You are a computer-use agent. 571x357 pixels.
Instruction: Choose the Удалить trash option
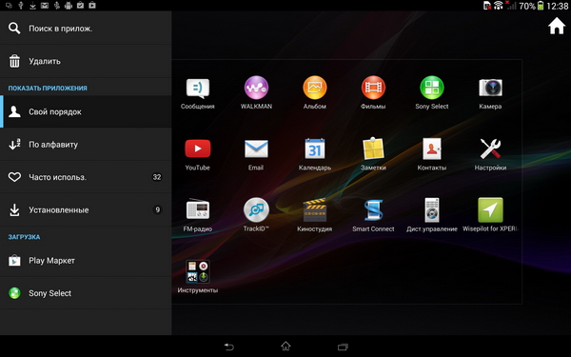coord(86,61)
